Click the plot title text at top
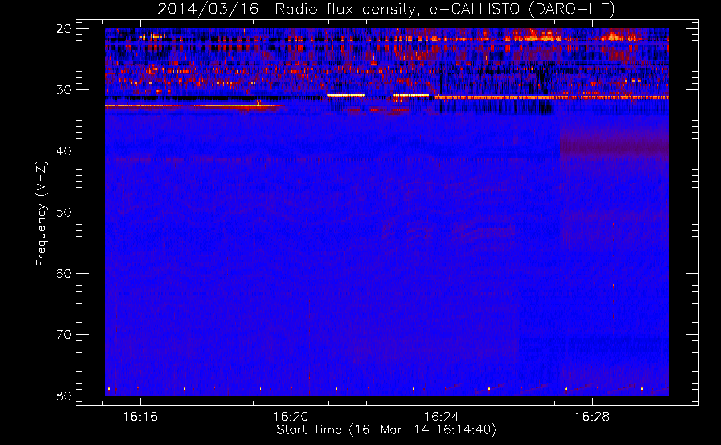The width and height of the screenshot is (721, 445). pos(386,9)
